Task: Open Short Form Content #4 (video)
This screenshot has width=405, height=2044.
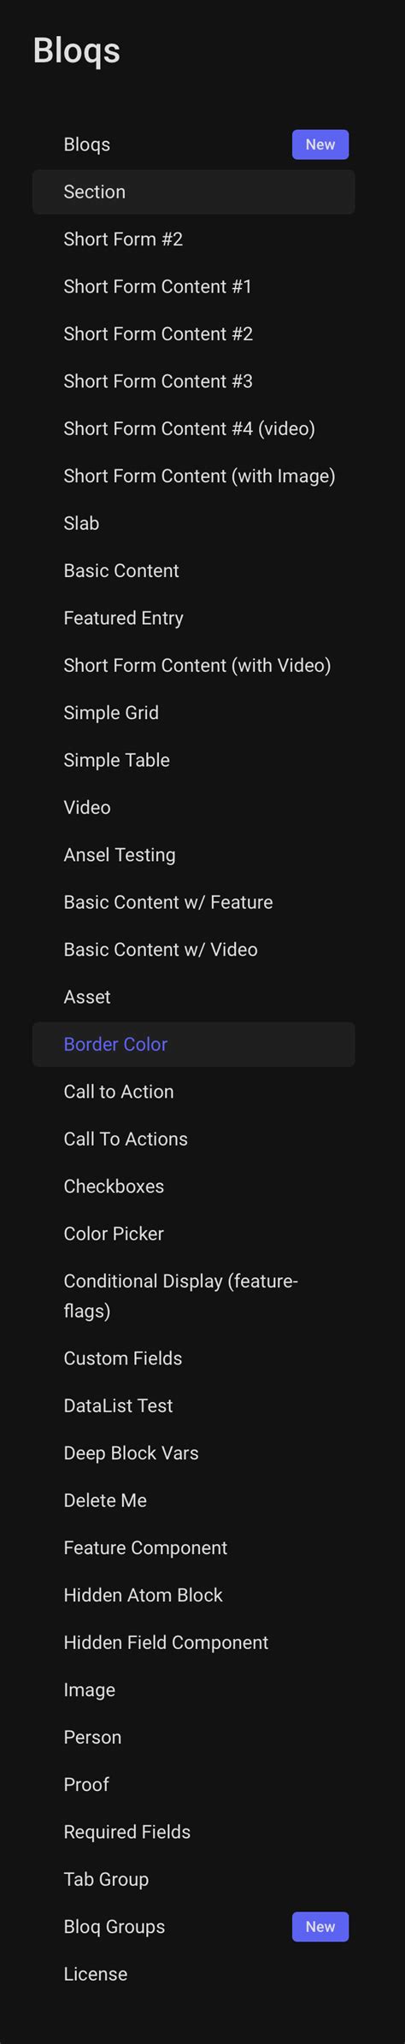Action: [193, 428]
